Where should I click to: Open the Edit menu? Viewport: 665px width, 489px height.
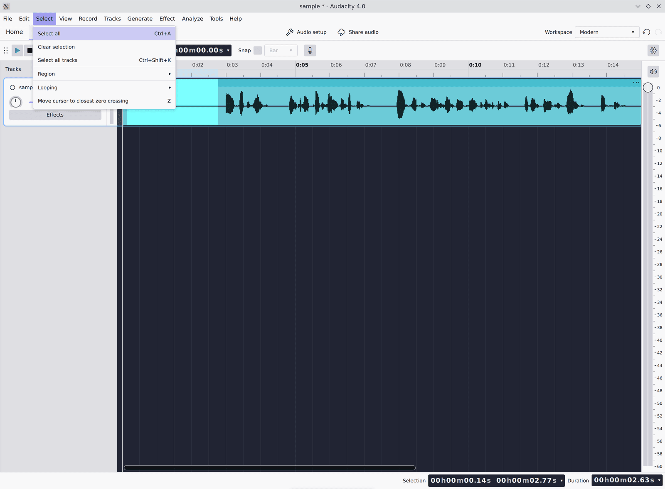[x=24, y=19]
